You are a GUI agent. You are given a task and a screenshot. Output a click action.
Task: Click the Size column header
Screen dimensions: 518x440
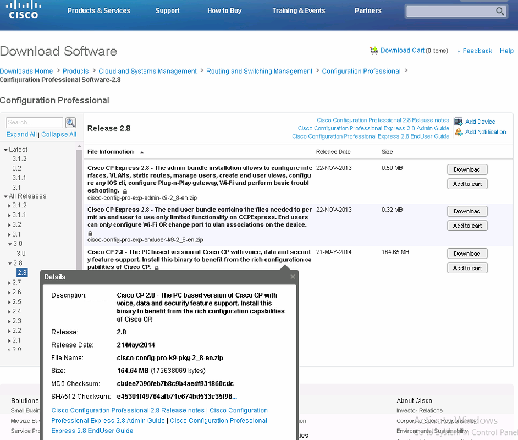[x=387, y=152]
